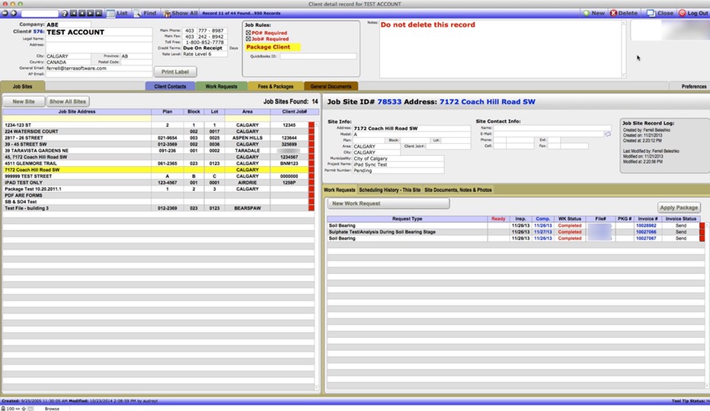
Task: Create a New client record
Action: [x=593, y=13]
